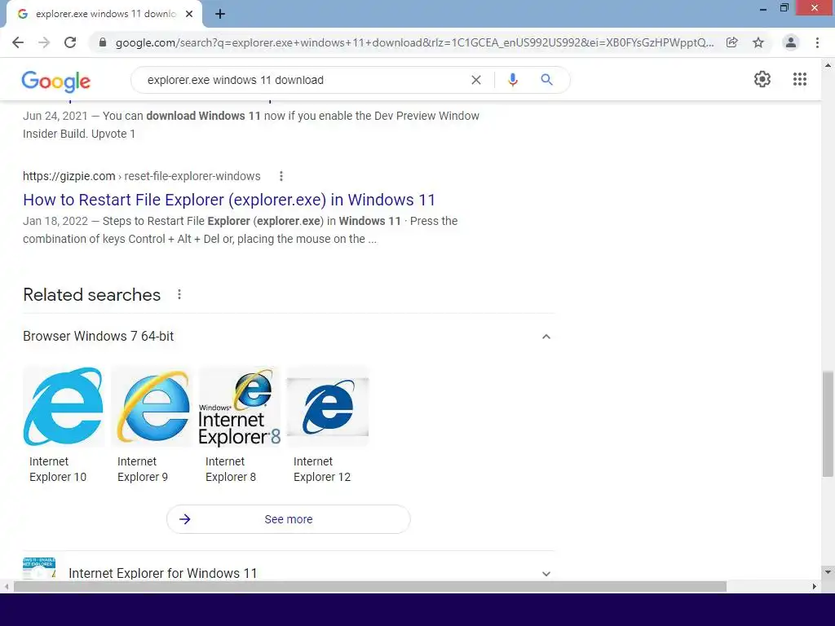The height and width of the screenshot is (626, 835).
Task: Click the scroll down arrow
Action: pyautogui.click(x=828, y=572)
